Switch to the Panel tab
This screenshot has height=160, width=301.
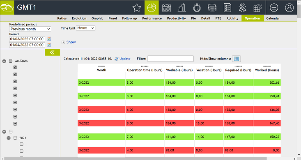tap(113, 18)
